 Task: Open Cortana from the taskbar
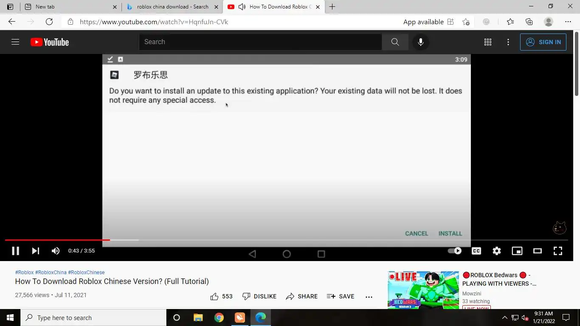pos(177,318)
